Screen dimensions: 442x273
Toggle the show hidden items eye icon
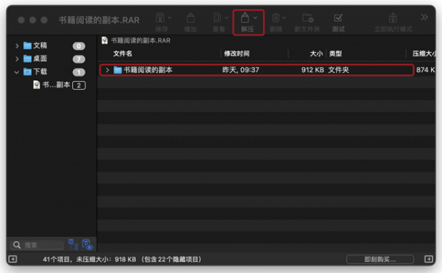88,244
